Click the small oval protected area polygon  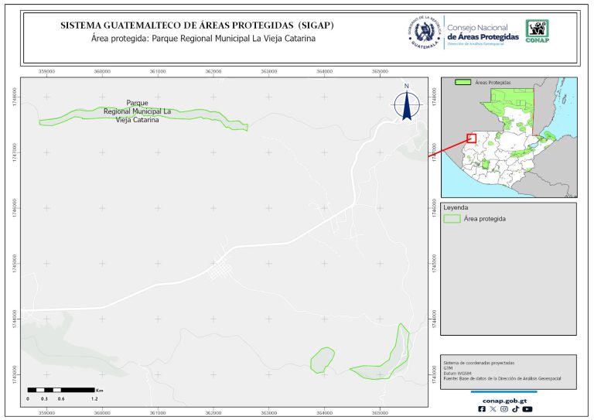pos(322,359)
